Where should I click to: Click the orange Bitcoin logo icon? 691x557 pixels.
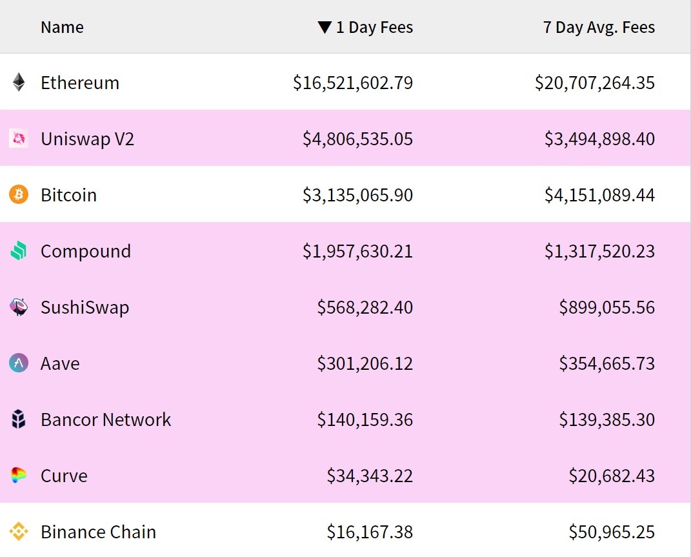(x=19, y=195)
